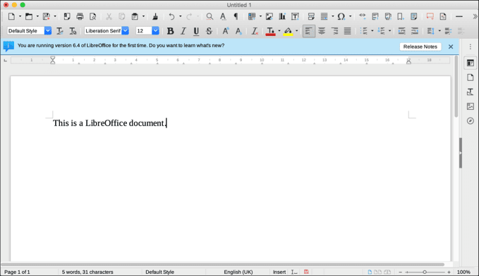Insert an image
The height and width of the screenshot is (276, 479).
click(x=269, y=16)
